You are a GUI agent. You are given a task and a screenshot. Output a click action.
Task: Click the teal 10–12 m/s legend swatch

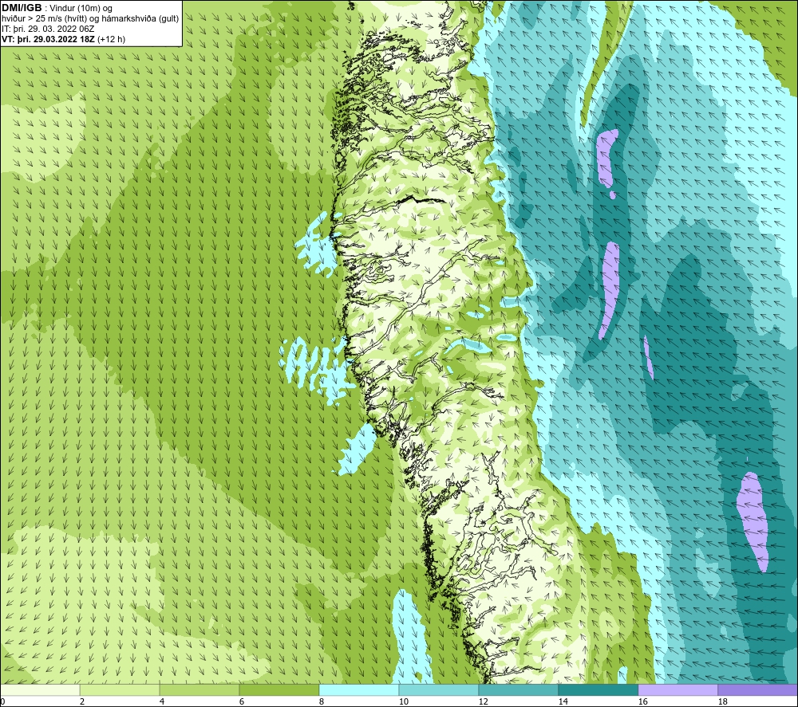439,689
